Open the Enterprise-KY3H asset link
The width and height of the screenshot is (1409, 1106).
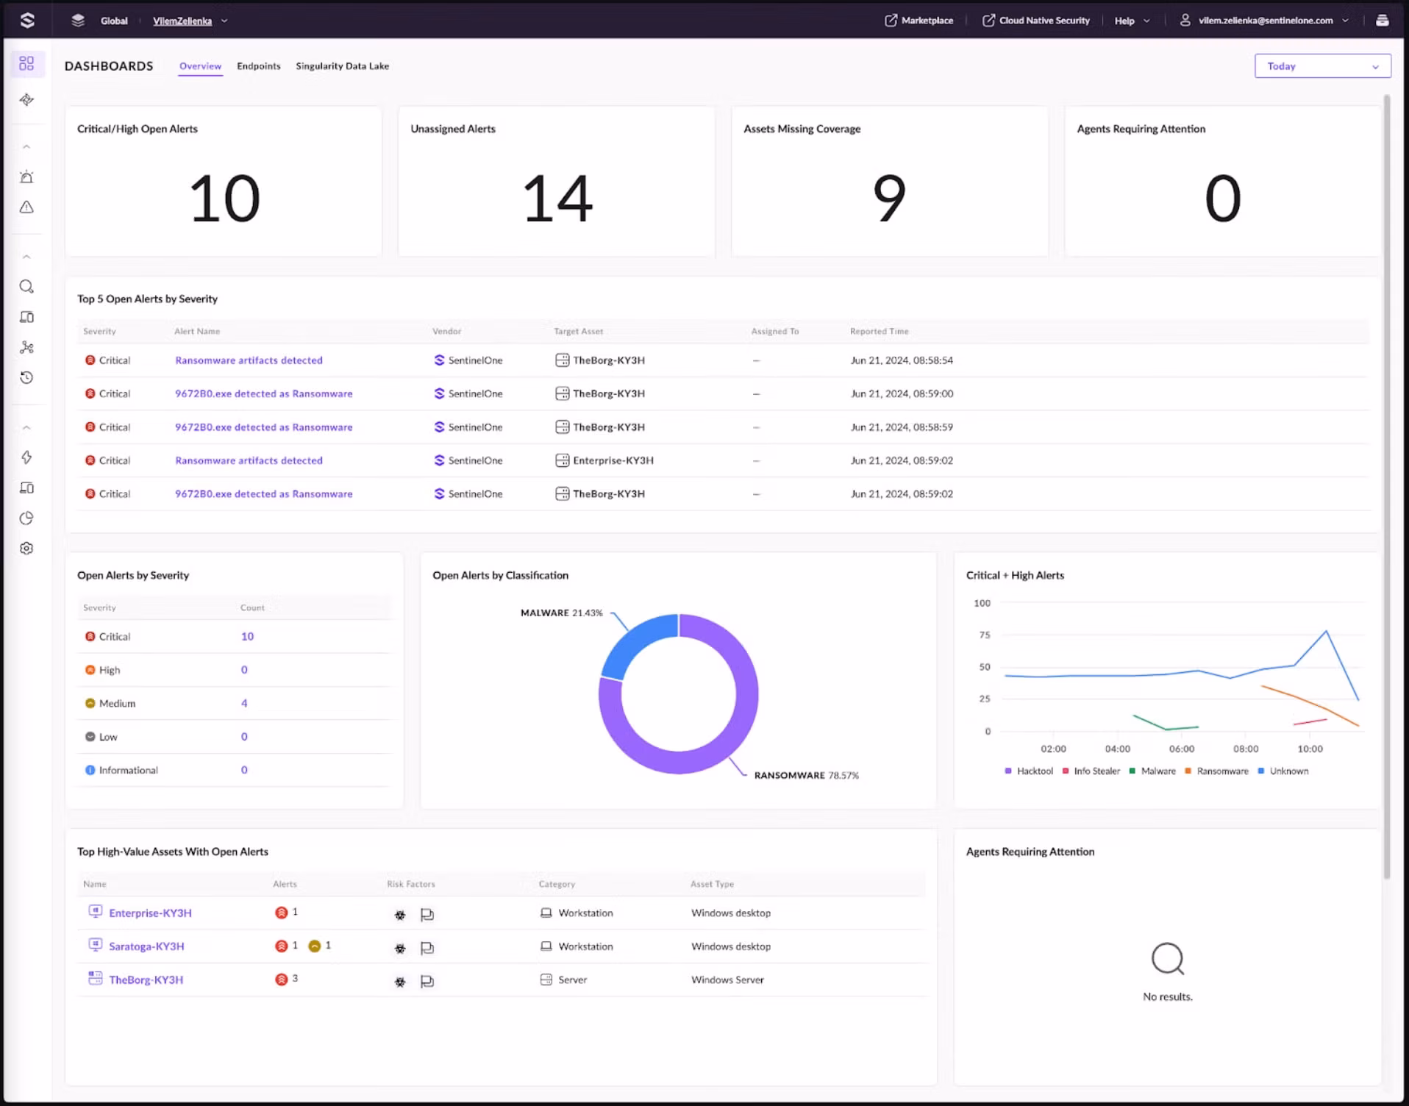pos(150,913)
